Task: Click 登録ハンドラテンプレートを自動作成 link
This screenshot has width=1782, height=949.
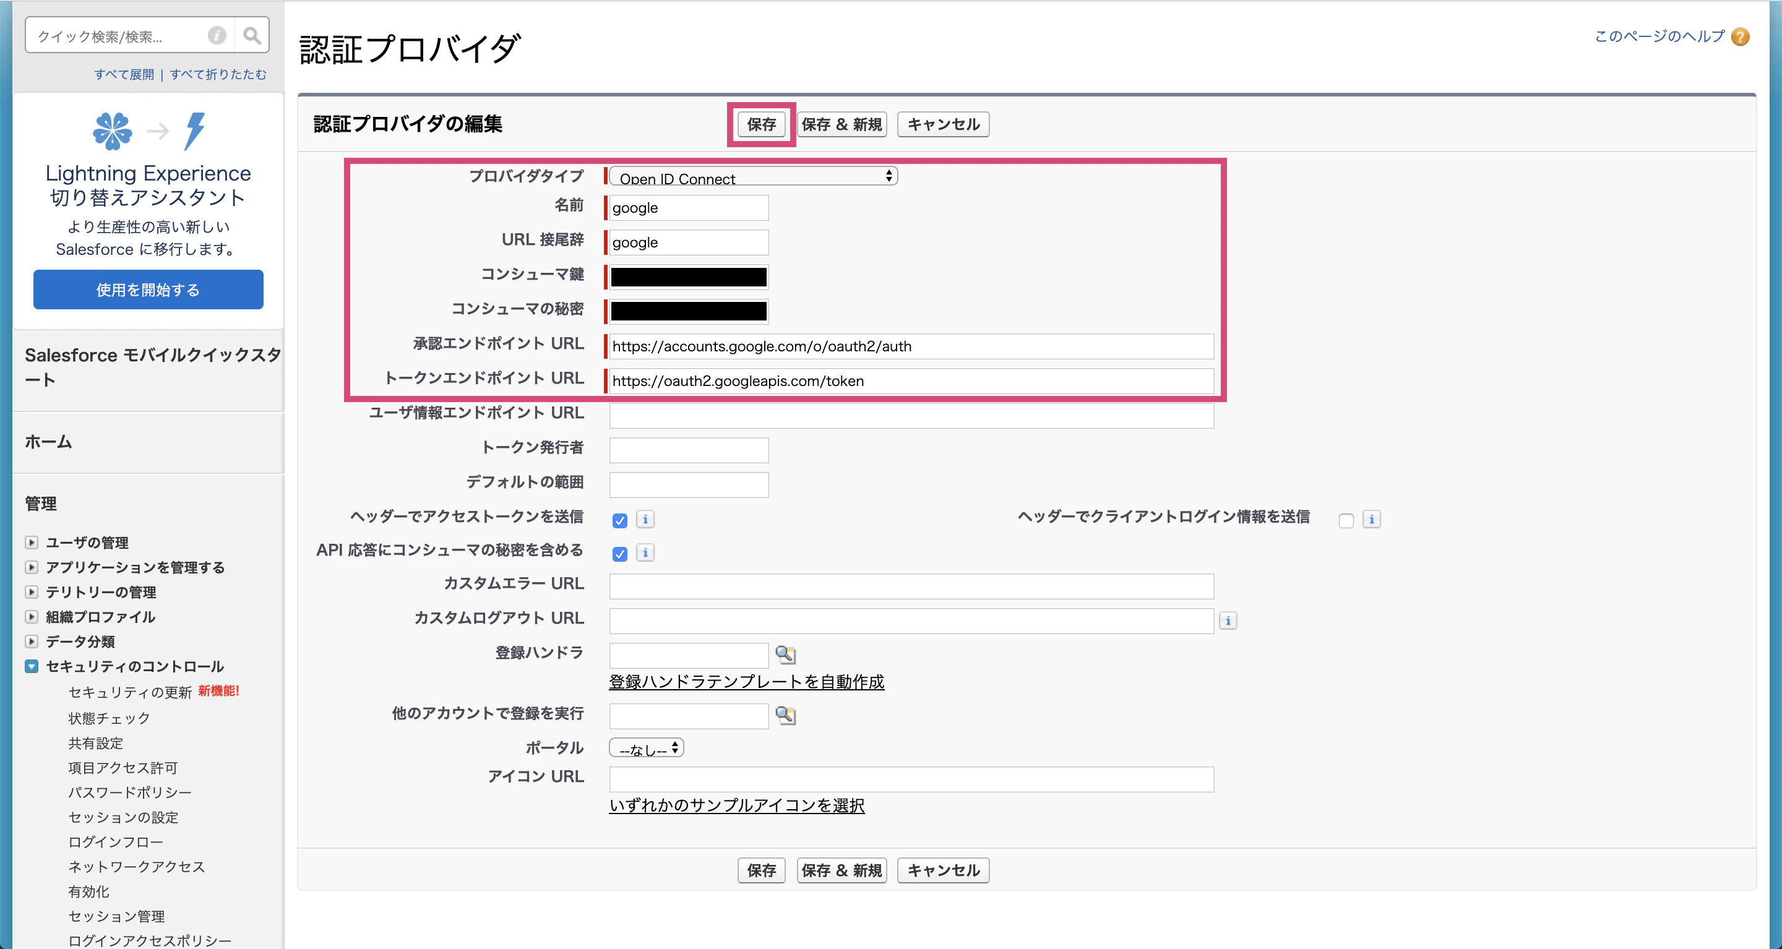Action: click(746, 682)
